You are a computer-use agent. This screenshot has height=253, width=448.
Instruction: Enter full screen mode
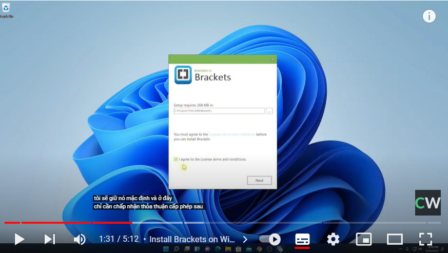(x=425, y=239)
